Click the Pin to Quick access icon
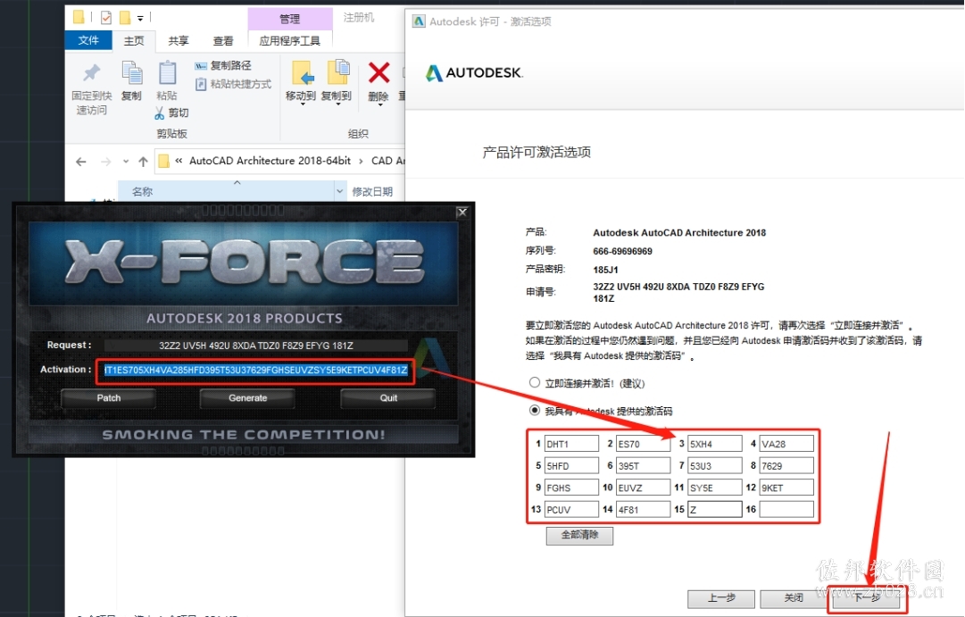This screenshot has width=965, height=617. pyautogui.click(x=92, y=72)
